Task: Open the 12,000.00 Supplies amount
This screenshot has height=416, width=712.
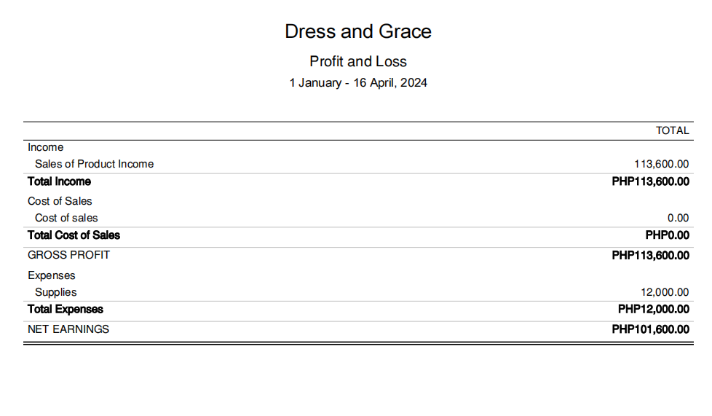Action: click(664, 292)
